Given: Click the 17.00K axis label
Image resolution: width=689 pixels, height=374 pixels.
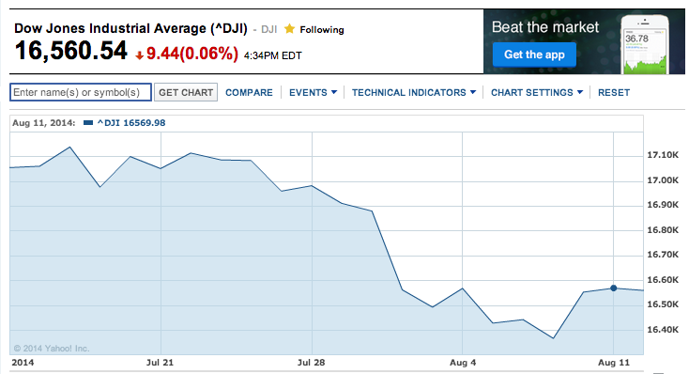Looking at the screenshot, I should pyautogui.click(x=663, y=180).
